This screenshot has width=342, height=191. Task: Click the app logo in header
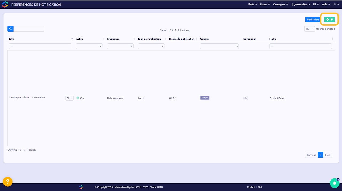tap(5, 5)
